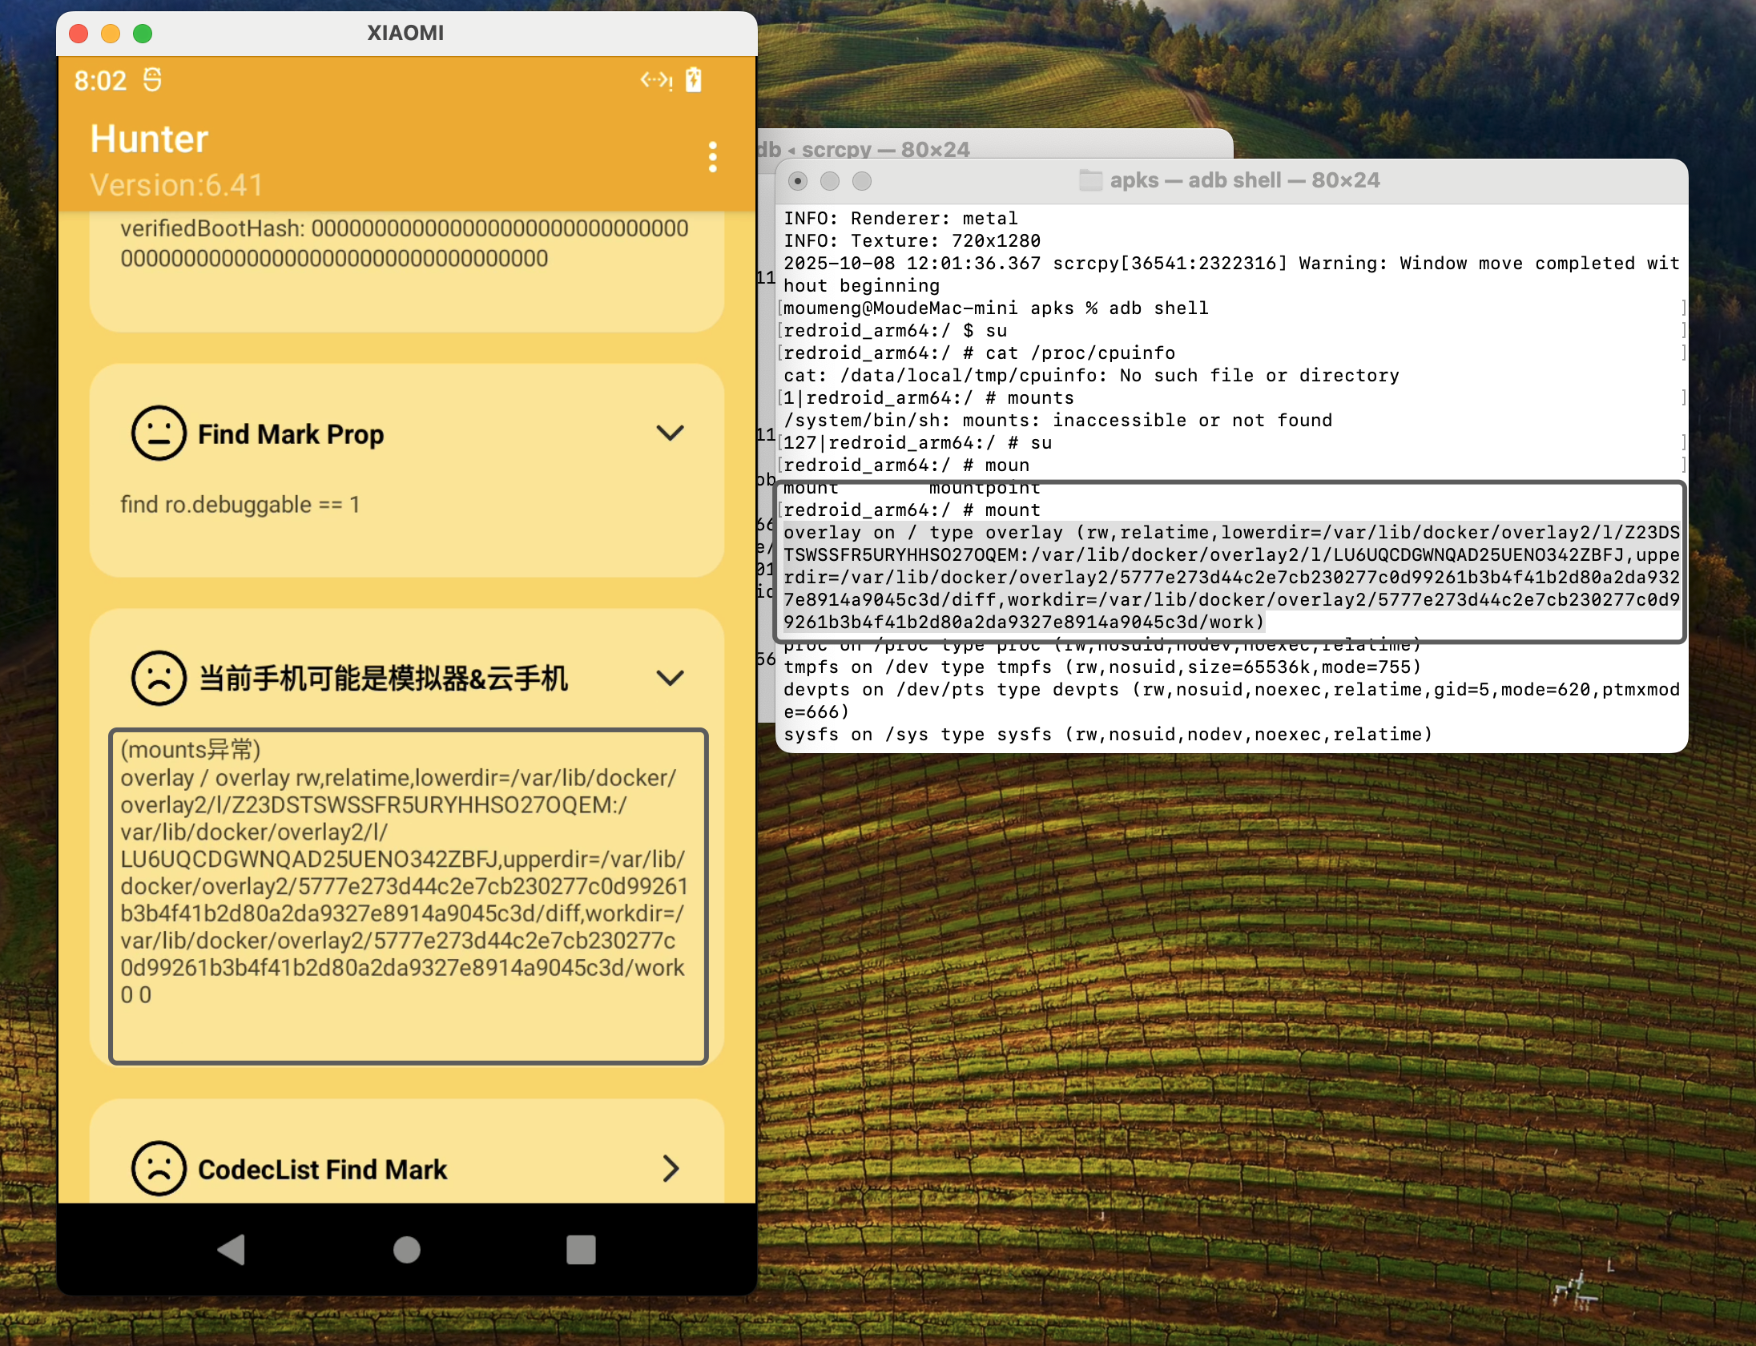Open the three-dot overflow menu in Hunter
The width and height of the screenshot is (1756, 1346).
click(x=712, y=157)
